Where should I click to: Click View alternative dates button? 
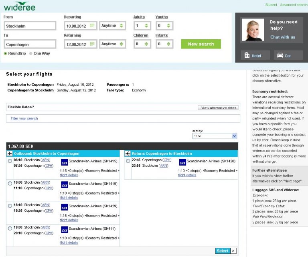click(218, 108)
